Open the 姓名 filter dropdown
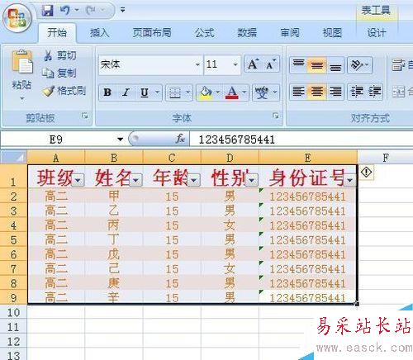This screenshot has width=413, height=360. click(135, 180)
